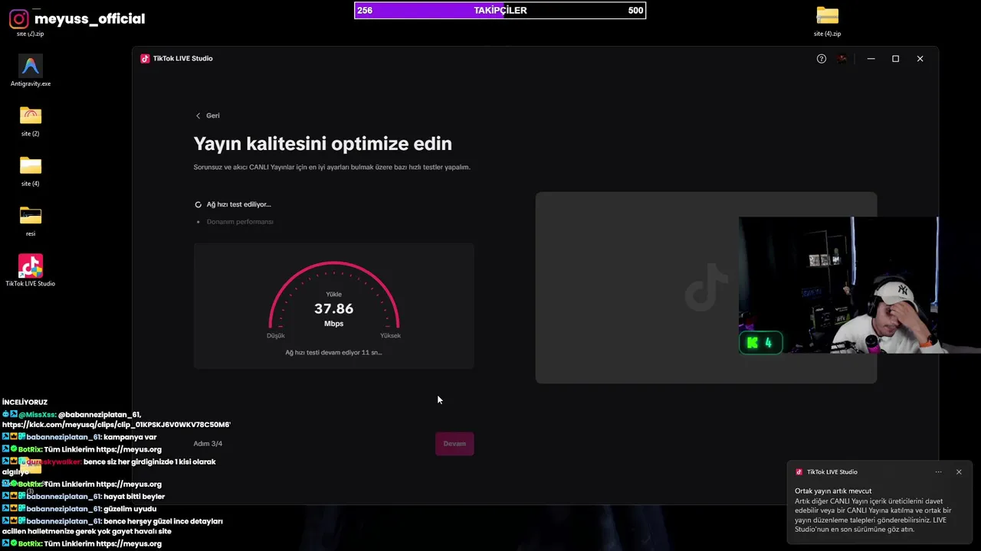The width and height of the screenshot is (981, 551).
Task: Click the 'Adım 3/4' step indicator
Action: (x=208, y=444)
